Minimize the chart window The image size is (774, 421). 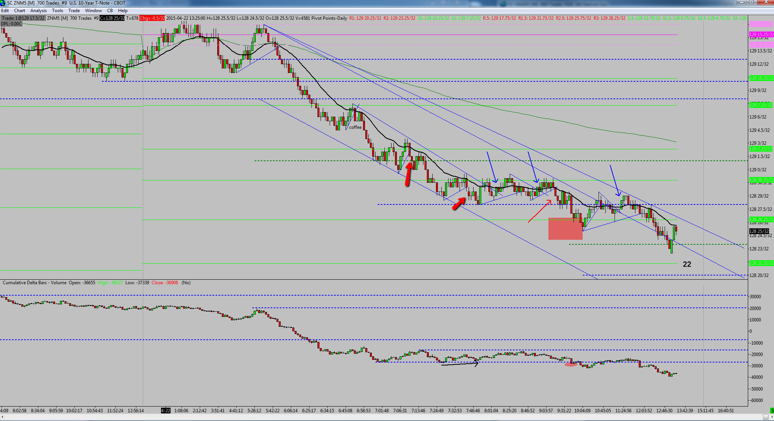point(742,3)
